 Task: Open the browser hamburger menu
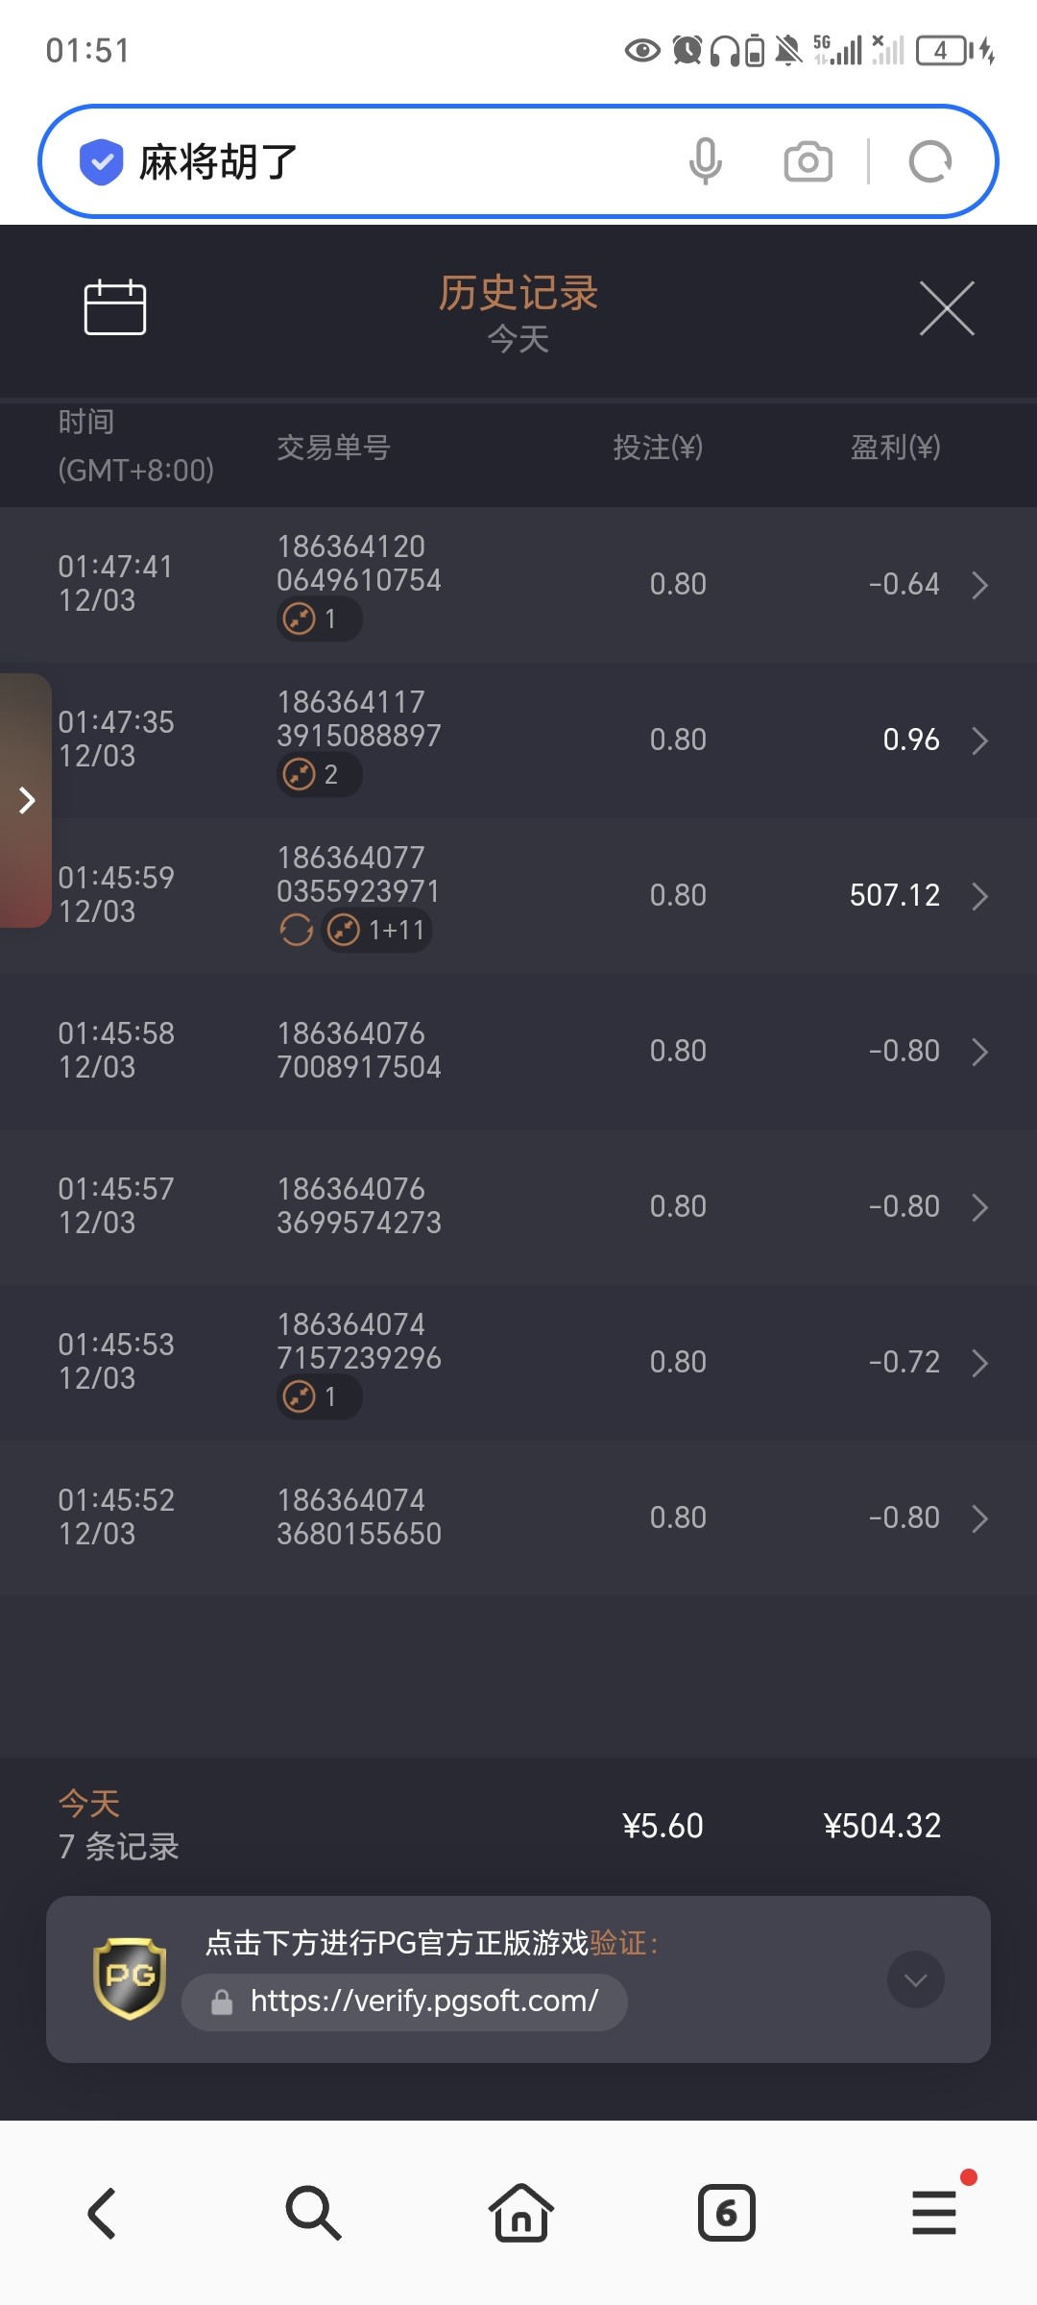(934, 2213)
